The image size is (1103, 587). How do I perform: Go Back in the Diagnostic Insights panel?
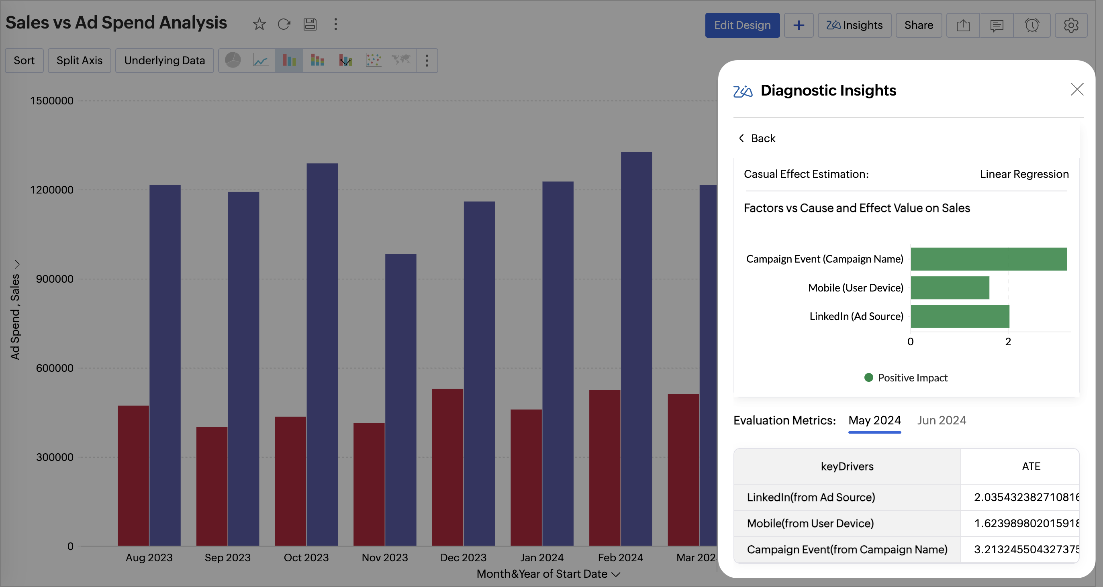pyautogui.click(x=757, y=138)
